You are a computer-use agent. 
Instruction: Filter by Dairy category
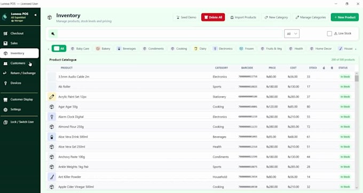pyautogui.click(x=200, y=49)
